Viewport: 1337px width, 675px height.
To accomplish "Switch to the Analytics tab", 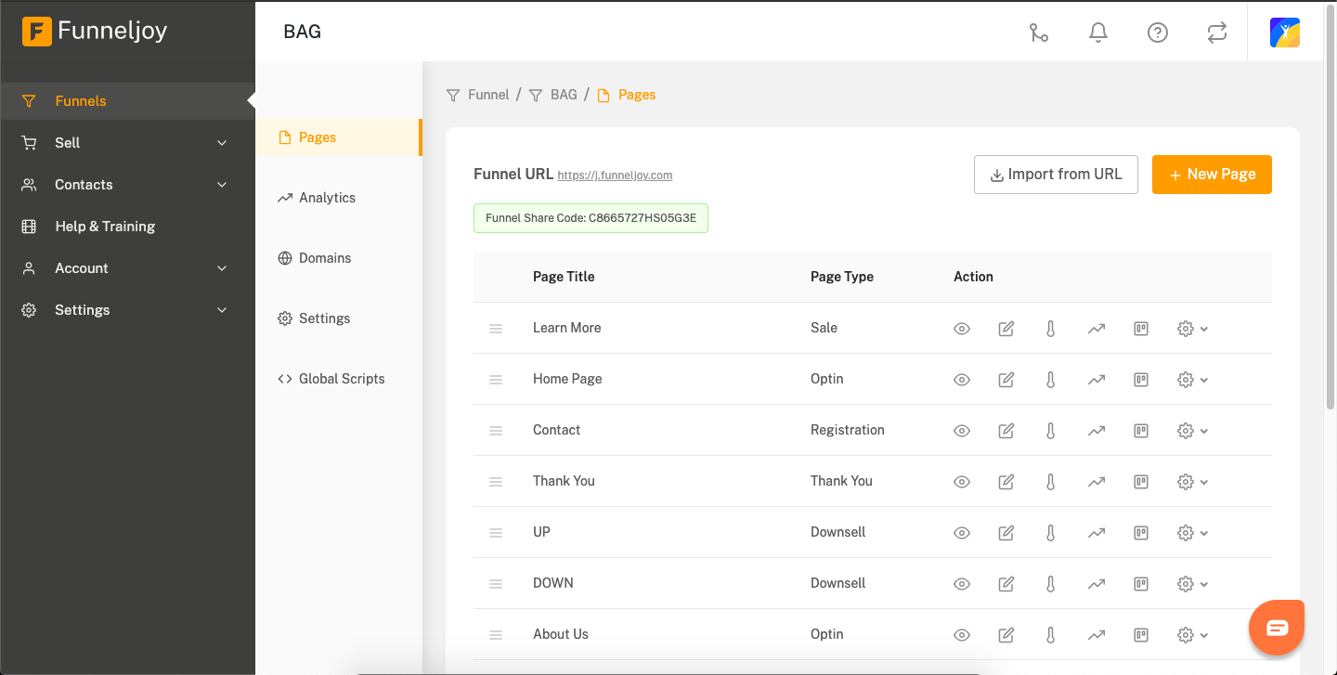I will pyautogui.click(x=339, y=198).
